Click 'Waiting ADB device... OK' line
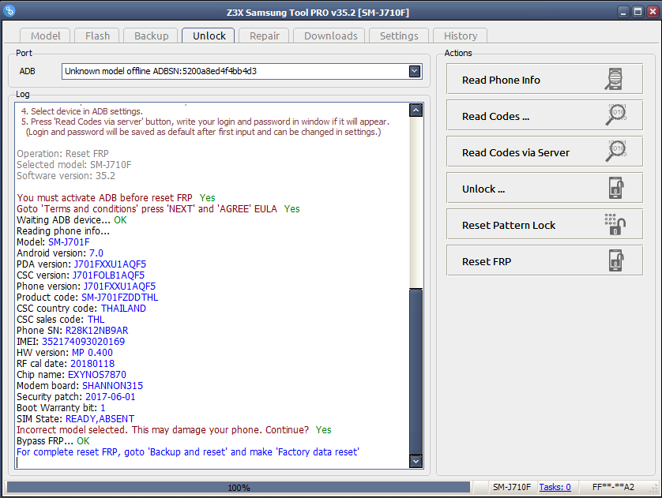This screenshot has height=498, width=662. point(71,220)
